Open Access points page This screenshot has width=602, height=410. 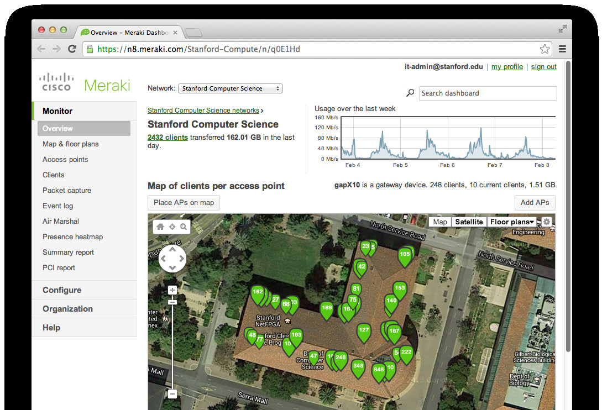[x=65, y=159]
